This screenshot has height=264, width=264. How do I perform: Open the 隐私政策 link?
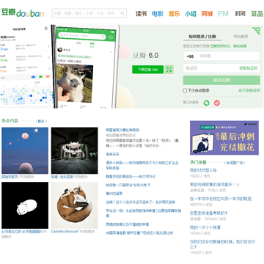pyautogui.click(x=240, y=46)
